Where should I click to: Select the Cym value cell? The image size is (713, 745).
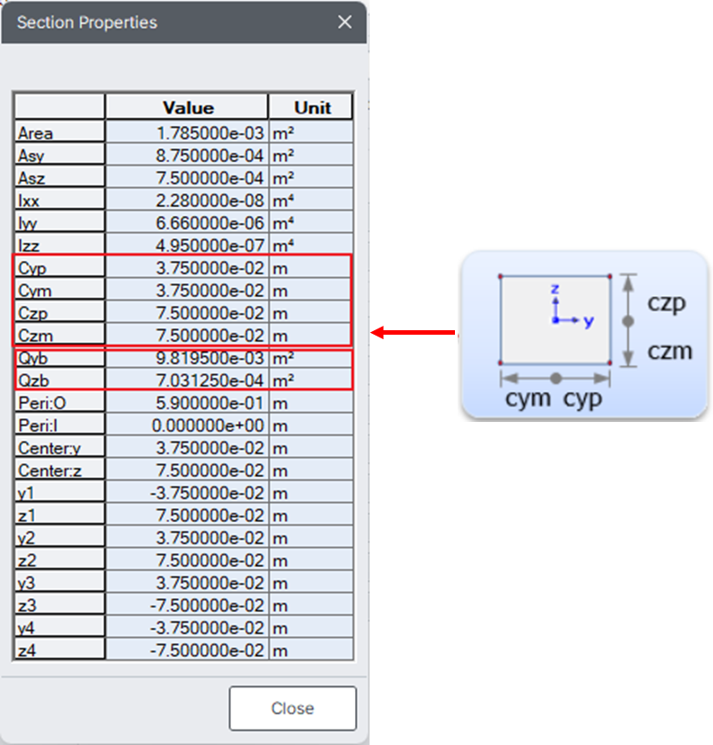[187, 291]
